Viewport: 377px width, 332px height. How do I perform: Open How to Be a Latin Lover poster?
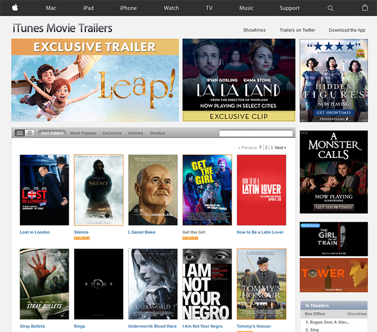pyautogui.click(x=261, y=190)
